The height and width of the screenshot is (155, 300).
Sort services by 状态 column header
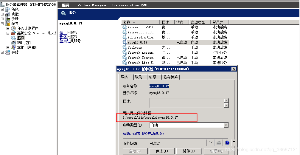pos(182,22)
